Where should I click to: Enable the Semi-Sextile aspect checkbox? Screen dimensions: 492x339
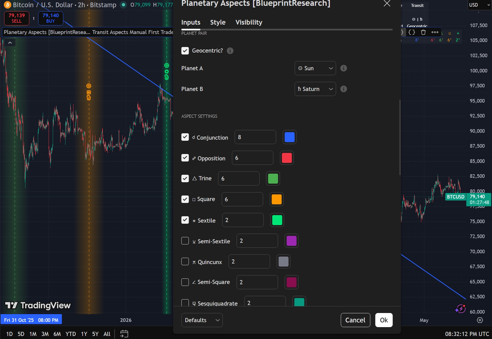(x=185, y=241)
